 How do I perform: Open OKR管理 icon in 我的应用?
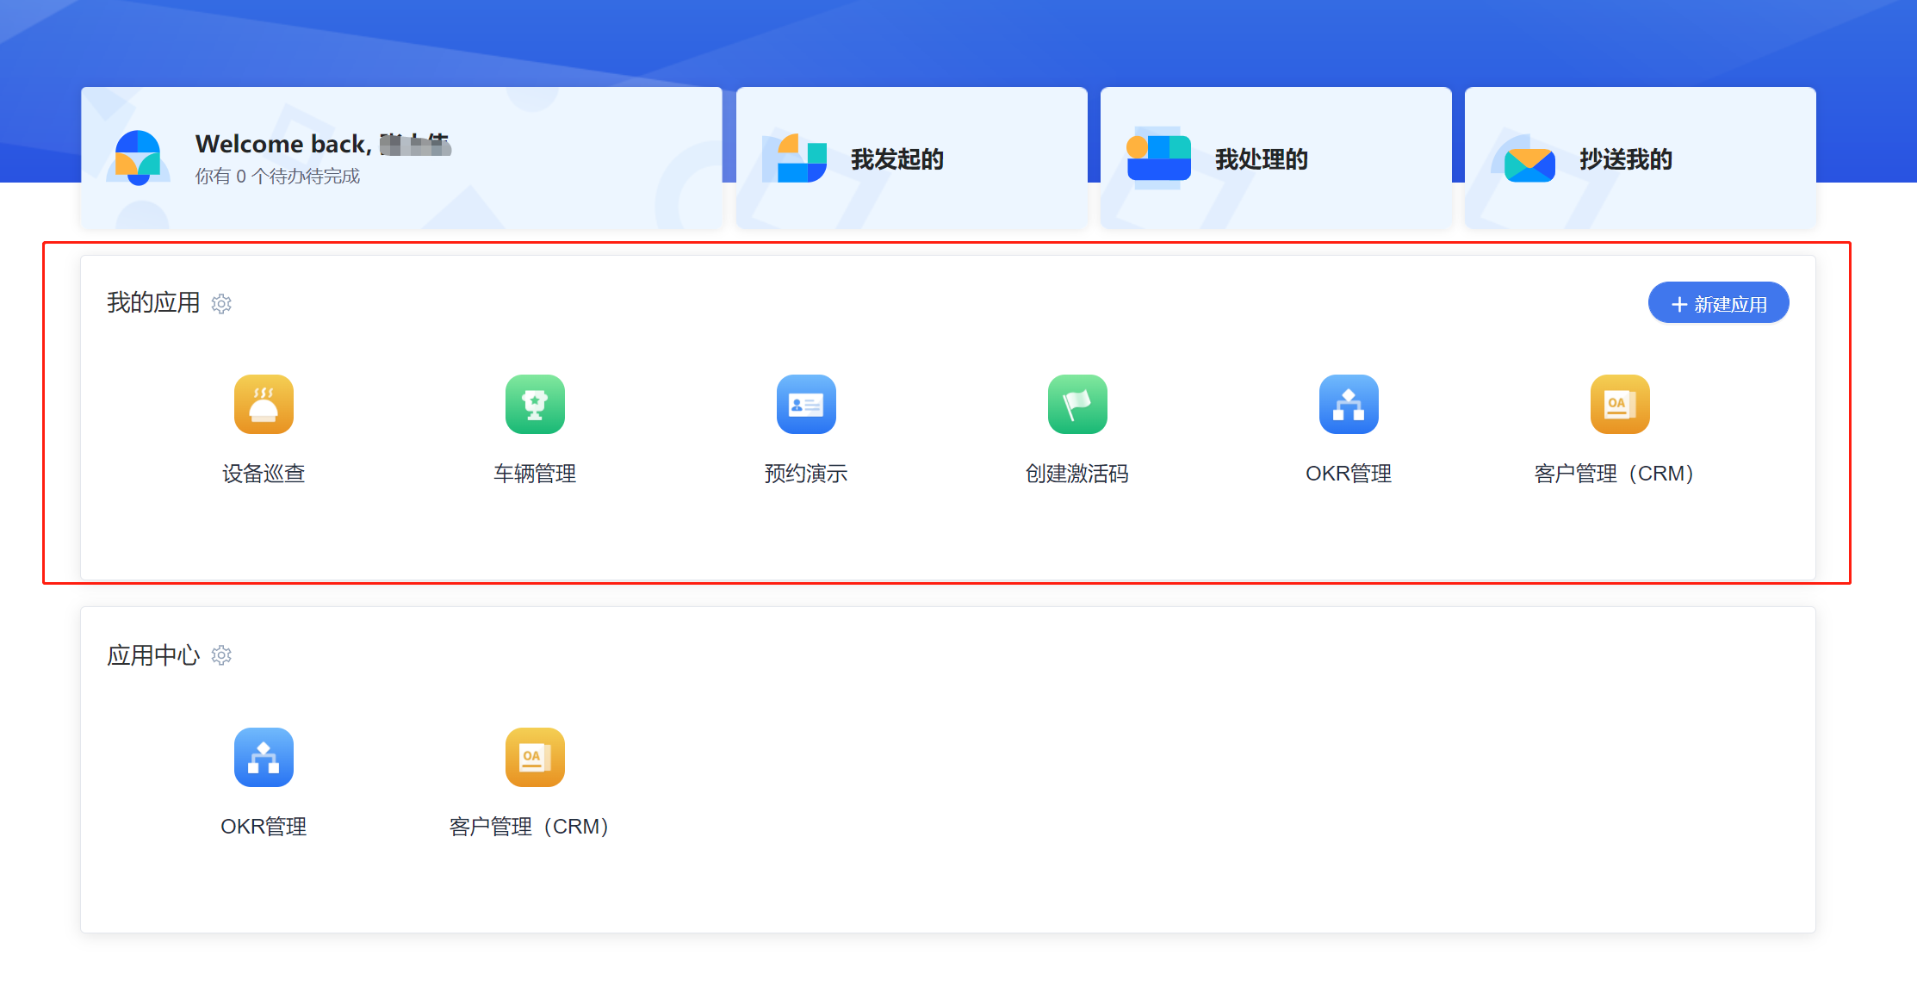point(1349,404)
